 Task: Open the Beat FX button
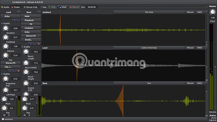tap(31, 24)
